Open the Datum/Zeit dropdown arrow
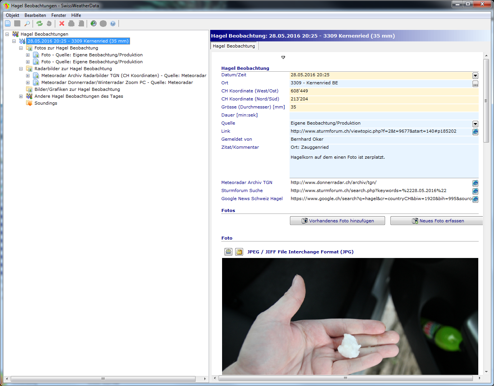The width and height of the screenshot is (494, 386). click(x=475, y=76)
